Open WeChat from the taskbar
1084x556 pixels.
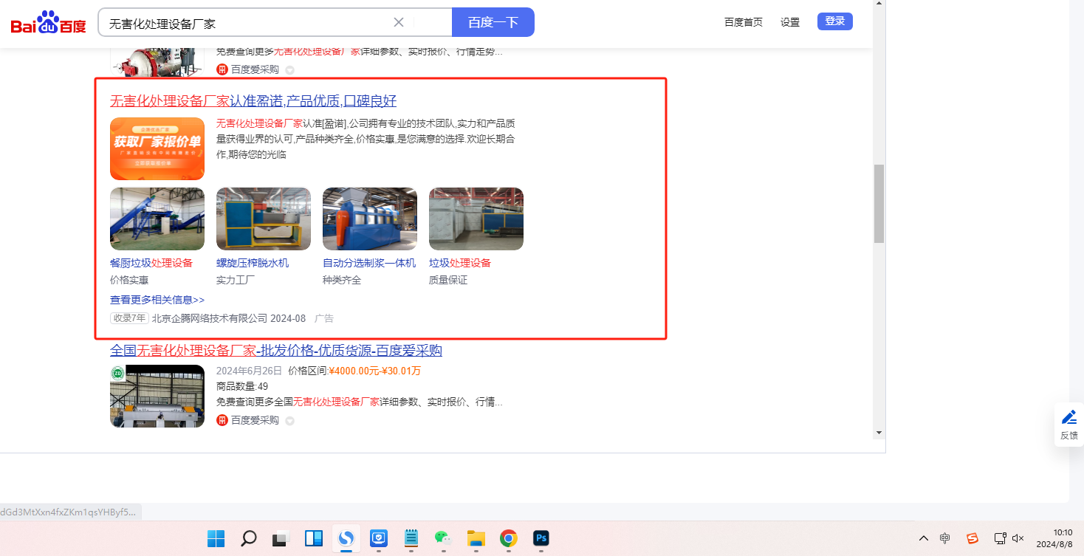point(443,539)
